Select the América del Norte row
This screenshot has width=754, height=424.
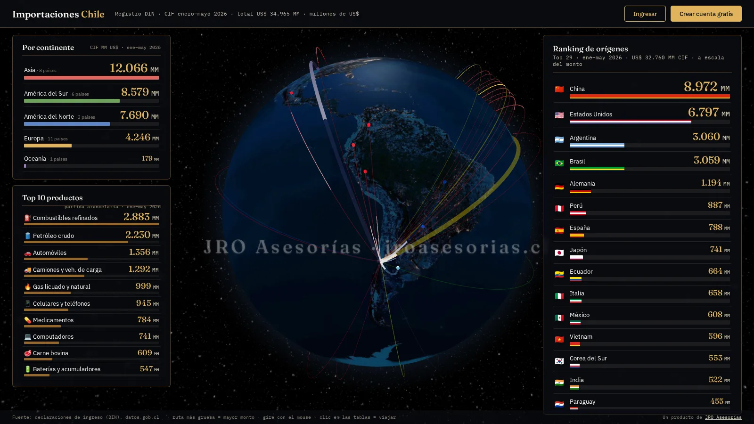point(91,117)
